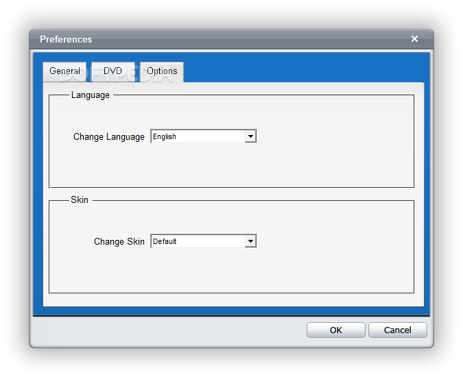Switch to the General tab
463x377 pixels.
pyautogui.click(x=64, y=71)
